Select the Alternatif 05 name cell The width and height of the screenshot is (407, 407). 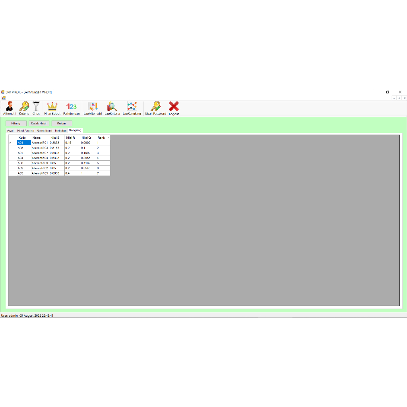click(40, 173)
